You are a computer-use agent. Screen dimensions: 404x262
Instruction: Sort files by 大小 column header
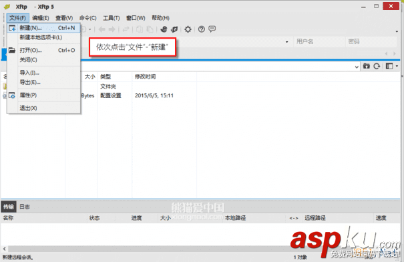click(90, 77)
